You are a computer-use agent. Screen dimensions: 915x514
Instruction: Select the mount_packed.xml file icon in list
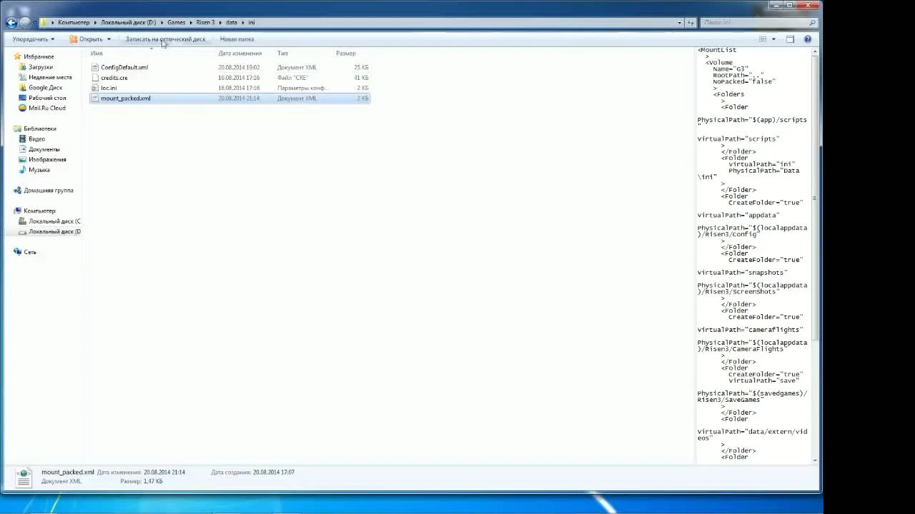coord(95,99)
